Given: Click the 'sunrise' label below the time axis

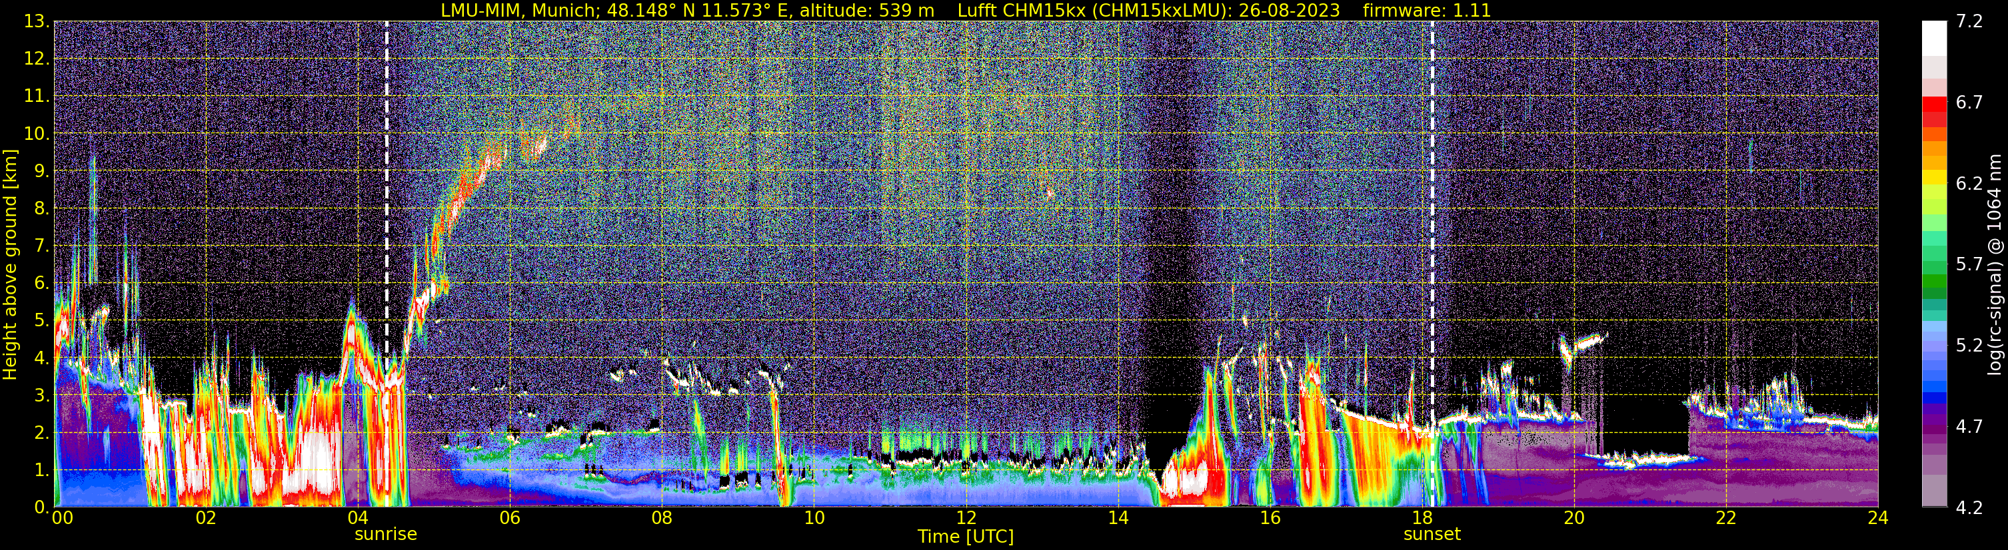Looking at the screenshot, I should click(386, 535).
